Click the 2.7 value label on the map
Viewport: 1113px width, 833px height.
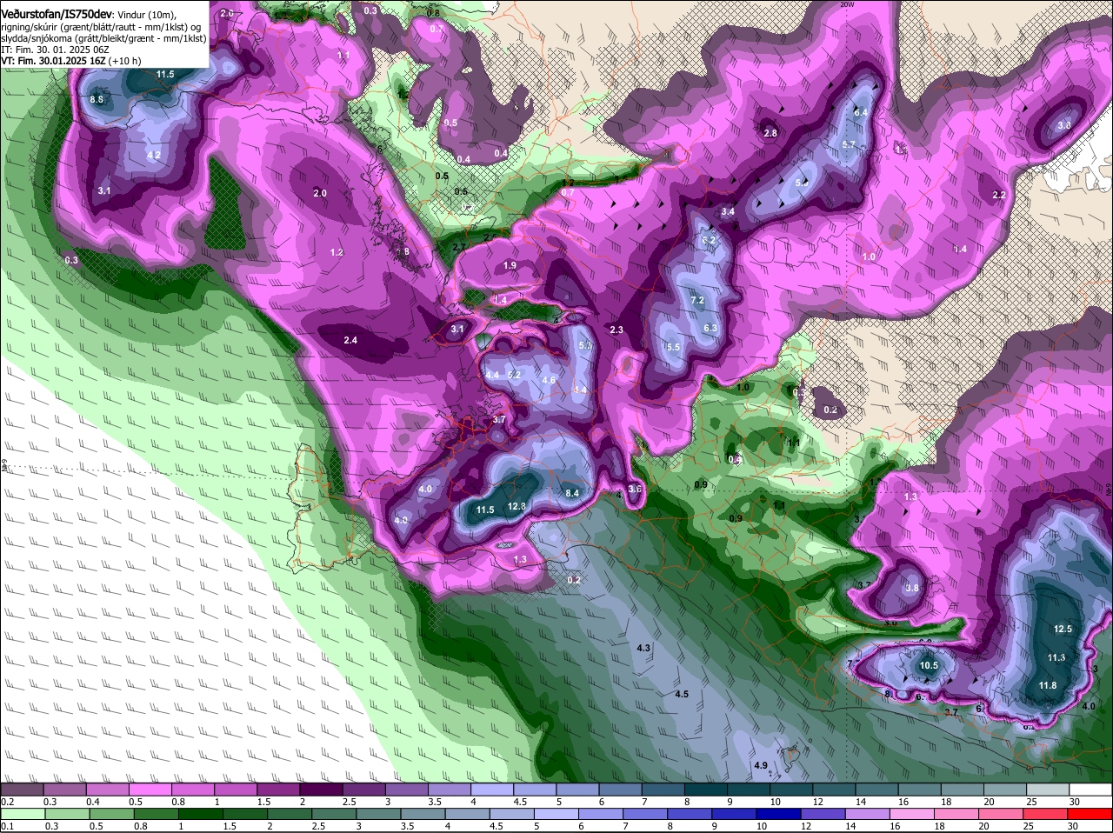click(458, 248)
